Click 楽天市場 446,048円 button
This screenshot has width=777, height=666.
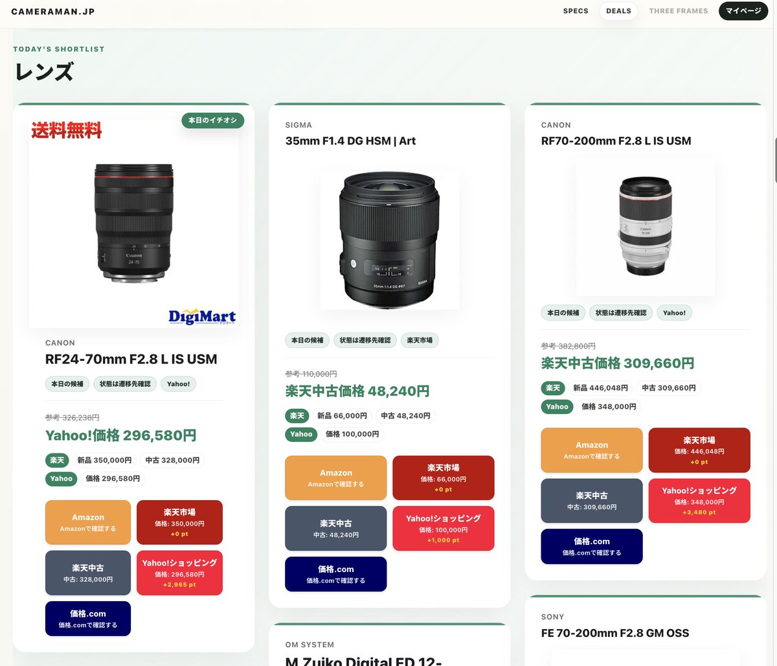[x=699, y=450]
